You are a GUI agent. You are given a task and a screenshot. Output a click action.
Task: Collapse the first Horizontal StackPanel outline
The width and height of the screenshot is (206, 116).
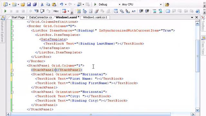[x=12, y=74]
